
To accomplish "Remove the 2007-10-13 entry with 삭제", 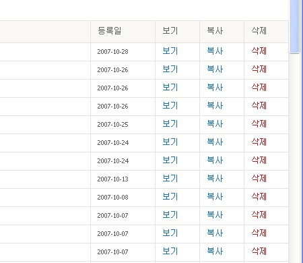I will pos(259,179).
